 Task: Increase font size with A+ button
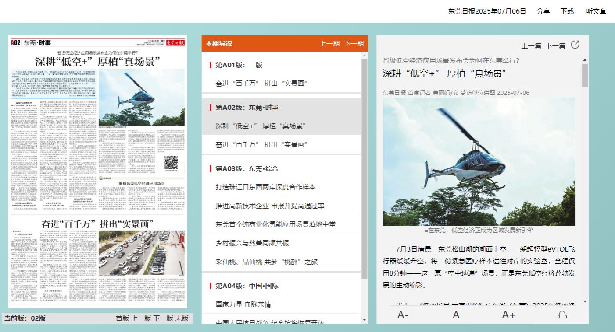click(508, 315)
